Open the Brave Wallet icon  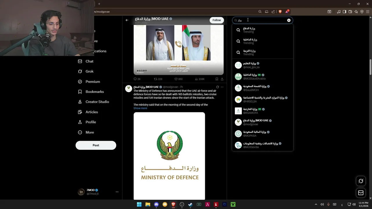pos(350,12)
